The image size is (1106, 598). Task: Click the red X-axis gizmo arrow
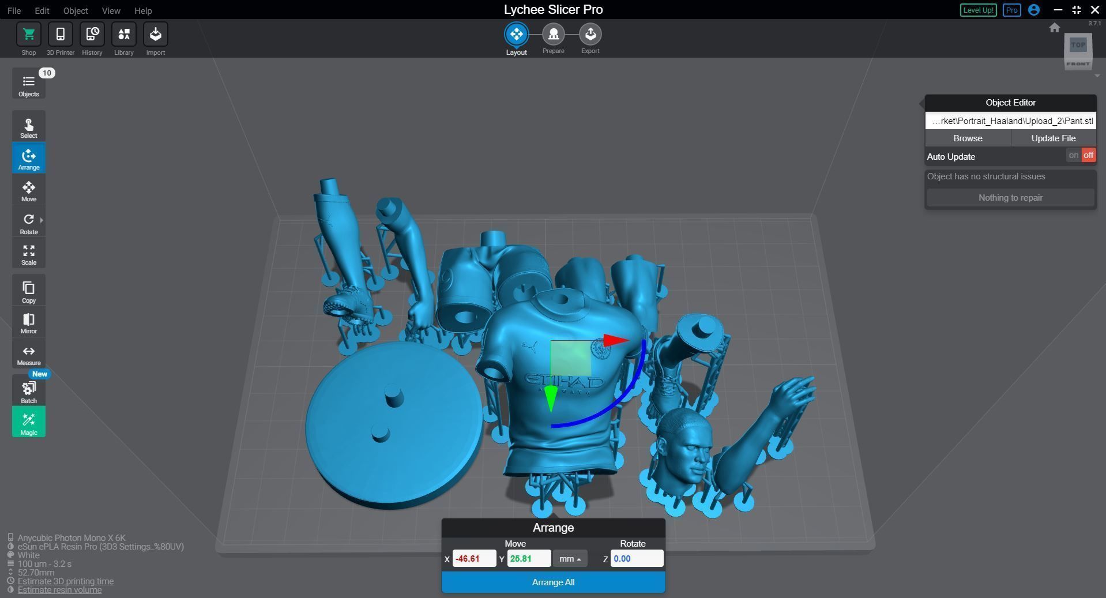(x=616, y=340)
